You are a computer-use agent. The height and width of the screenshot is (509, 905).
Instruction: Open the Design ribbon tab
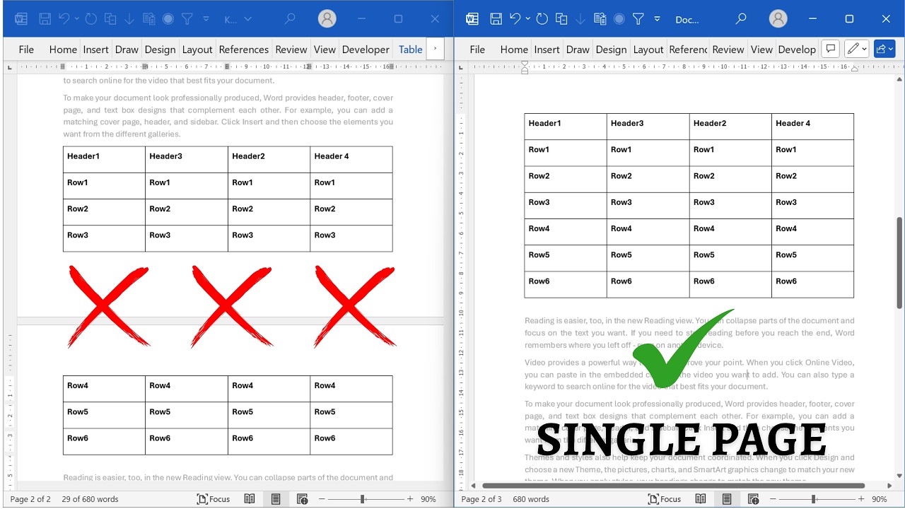pyautogui.click(x=160, y=49)
